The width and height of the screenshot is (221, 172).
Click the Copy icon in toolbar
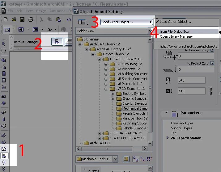tap(50, 19)
